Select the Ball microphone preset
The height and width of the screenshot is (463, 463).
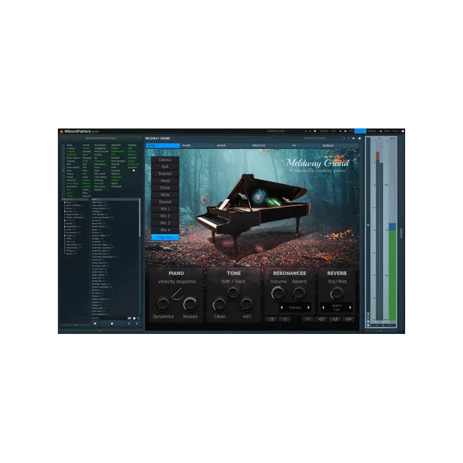165,167
